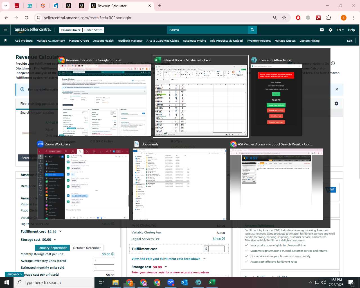Click the Task View icon on the taskbar
The height and width of the screenshot is (288, 360).
click(x=101, y=282)
